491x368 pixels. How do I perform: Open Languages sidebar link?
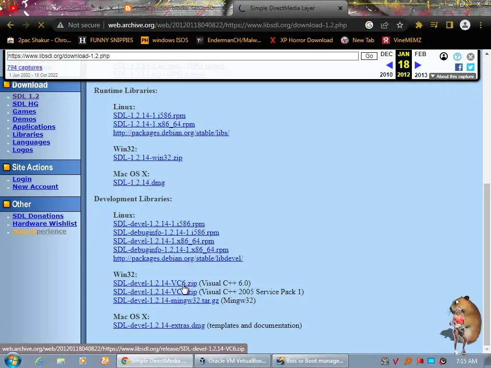(31, 142)
